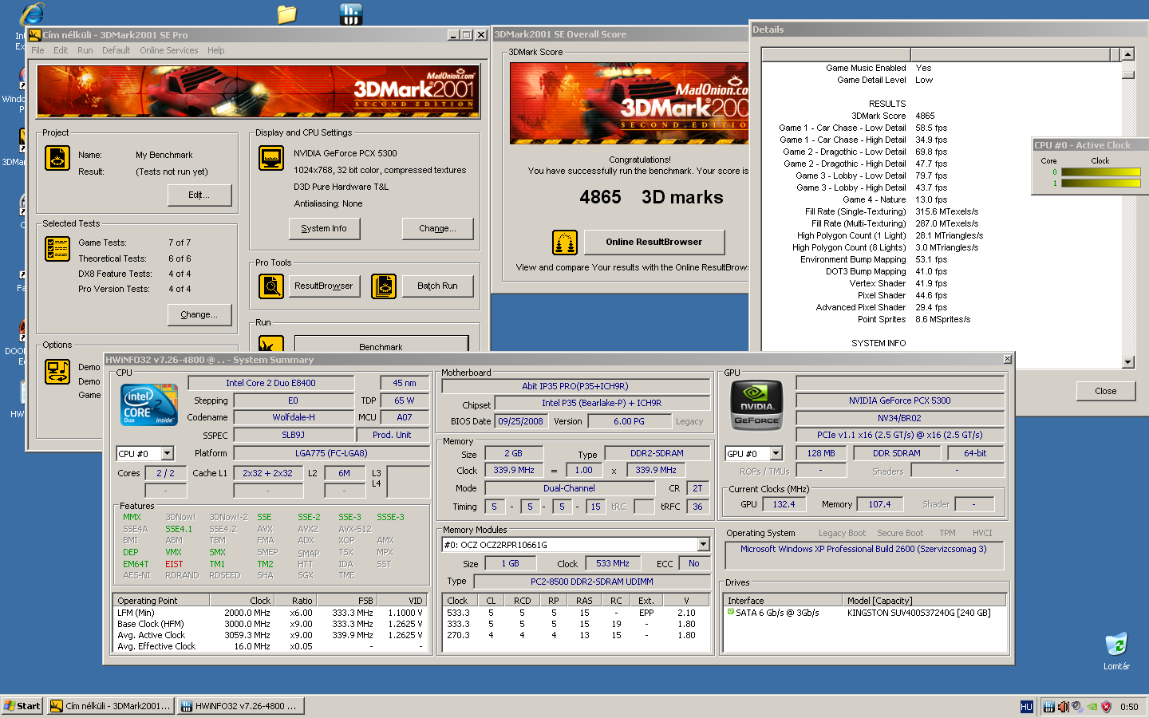This screenshot has height=718, width=1149.
Task: Click the orange volume speaker tray icon
Action: pyautogui.click(x=1063, y=707)
